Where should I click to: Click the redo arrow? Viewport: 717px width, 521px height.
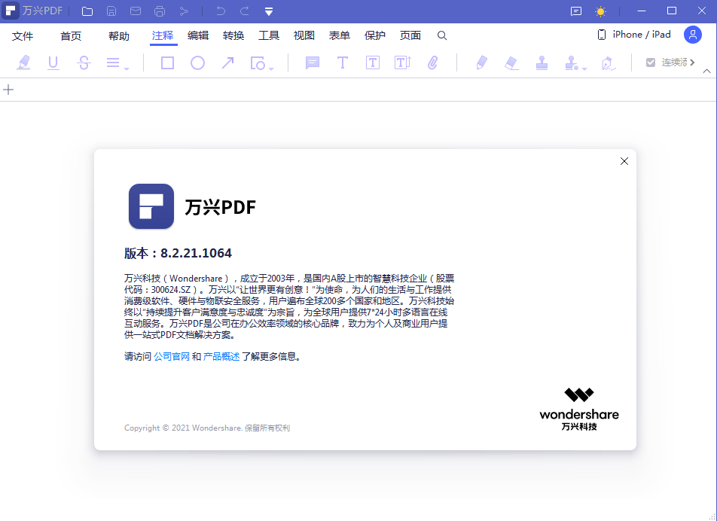[245, 11]
